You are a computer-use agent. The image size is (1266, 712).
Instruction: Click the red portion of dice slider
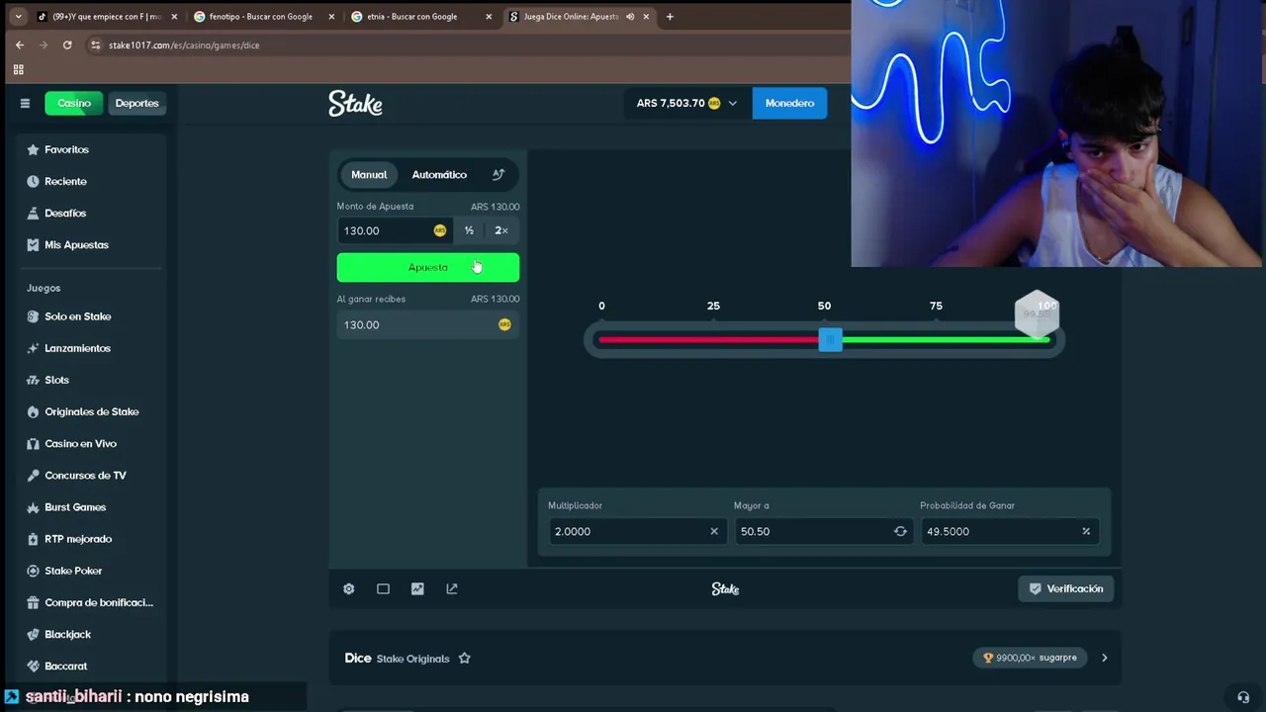click(707, 339)
